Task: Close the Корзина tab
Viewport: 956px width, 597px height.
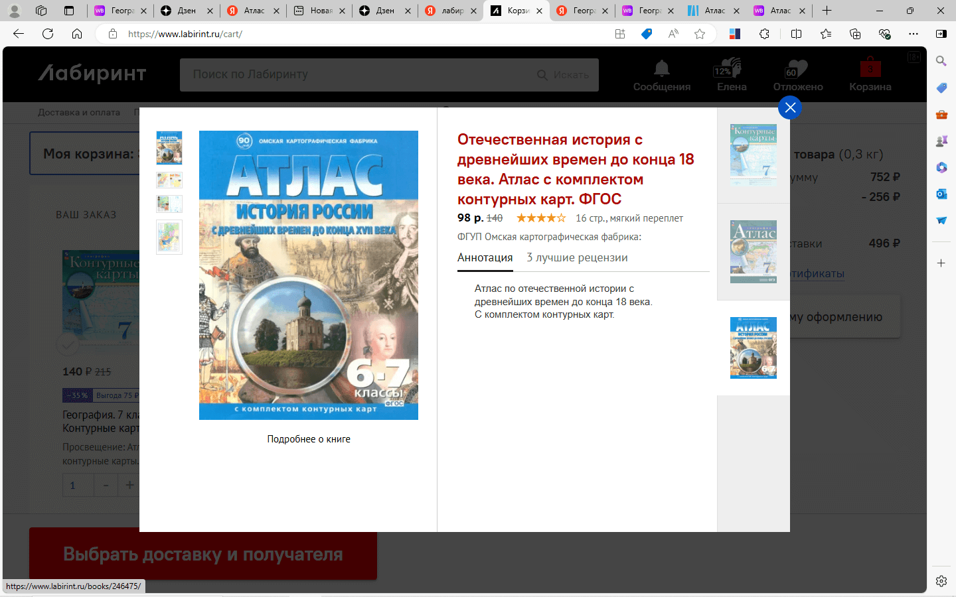Action: click(x=539, y=11)
